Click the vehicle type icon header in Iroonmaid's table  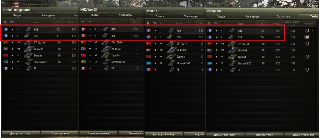point(216,24)
